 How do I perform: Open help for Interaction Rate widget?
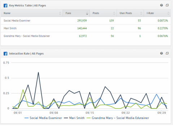[161, 53]
